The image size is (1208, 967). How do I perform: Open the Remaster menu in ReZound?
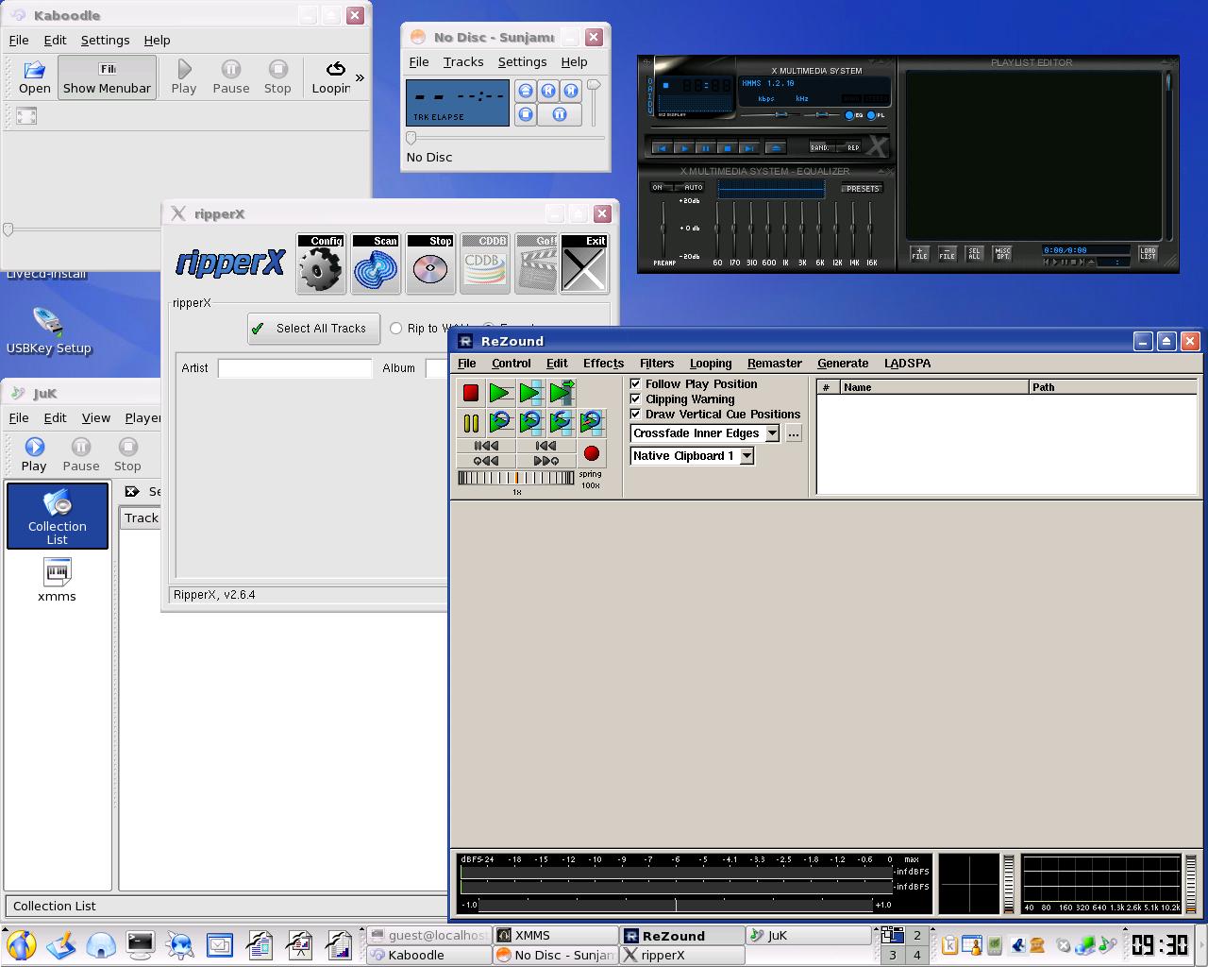[x=775, y=364]
